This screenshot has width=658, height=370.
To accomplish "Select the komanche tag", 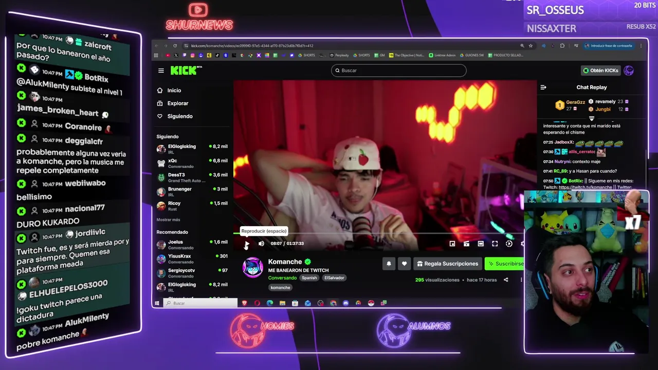I will (280, 288).
